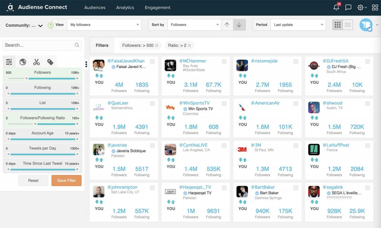Image resolution: width=381 pixels, height=228 pixels.
Task: Open the Period Last update dropdown
Action: tap(298, 25)
